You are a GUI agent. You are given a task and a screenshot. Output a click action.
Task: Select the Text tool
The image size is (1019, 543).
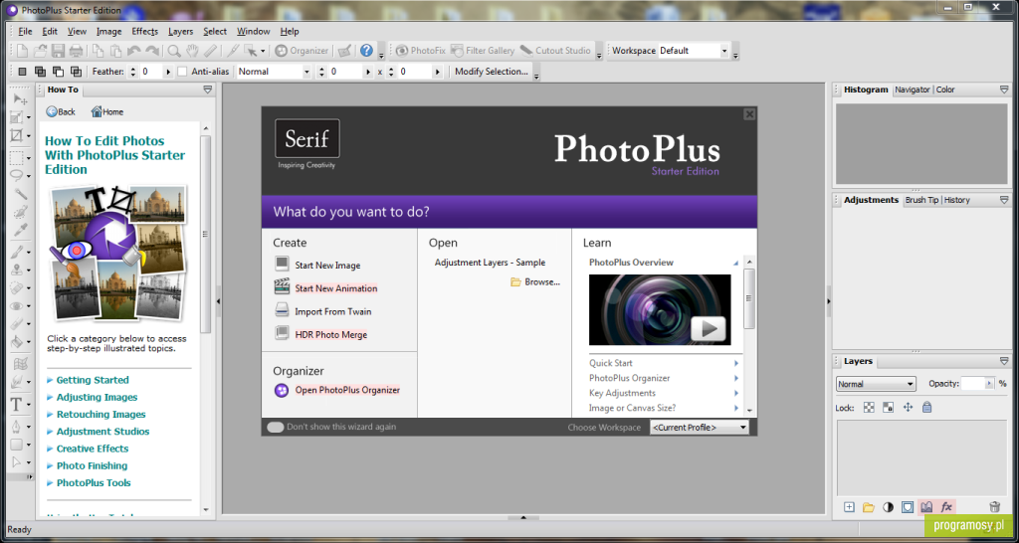17,405
